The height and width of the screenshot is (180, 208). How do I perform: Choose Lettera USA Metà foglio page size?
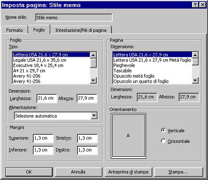point(152,60)
